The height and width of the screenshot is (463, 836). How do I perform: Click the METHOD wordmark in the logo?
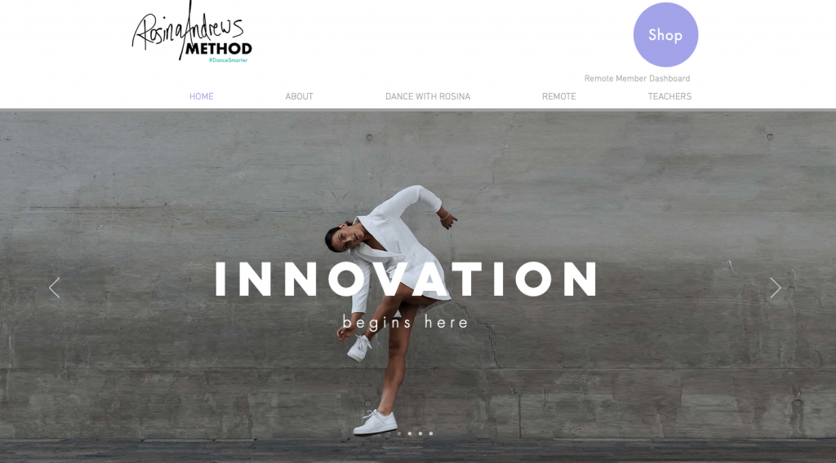pos(219,49)
